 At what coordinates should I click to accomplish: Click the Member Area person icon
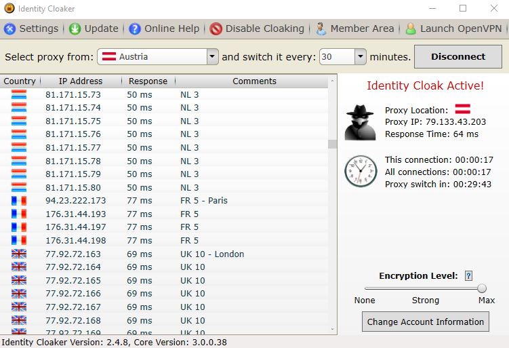click(x=321, y=29)
